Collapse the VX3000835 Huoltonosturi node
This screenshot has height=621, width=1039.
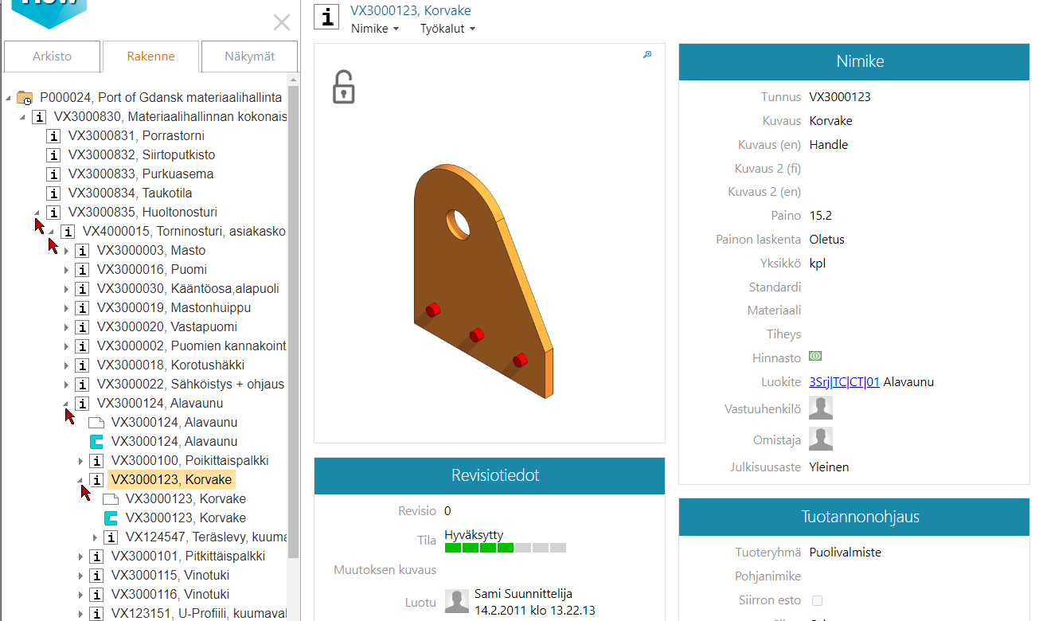pyautogui.click(x=37, y=213)
